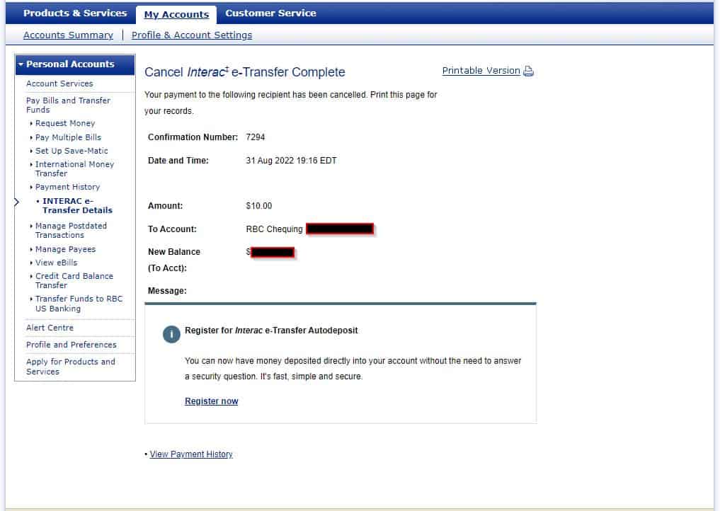Open Pay Bills and Transfer Funds

[x=68, y=105]
